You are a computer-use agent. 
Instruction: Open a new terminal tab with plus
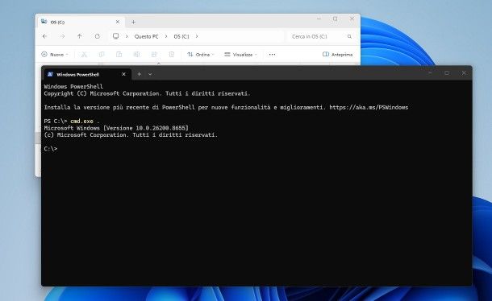[x=140, y=74]
